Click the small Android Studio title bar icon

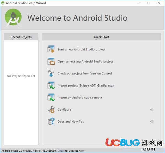(x=3, y=3)
